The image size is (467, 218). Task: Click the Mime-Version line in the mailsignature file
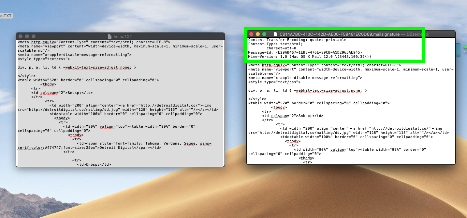tap(303, 57)
